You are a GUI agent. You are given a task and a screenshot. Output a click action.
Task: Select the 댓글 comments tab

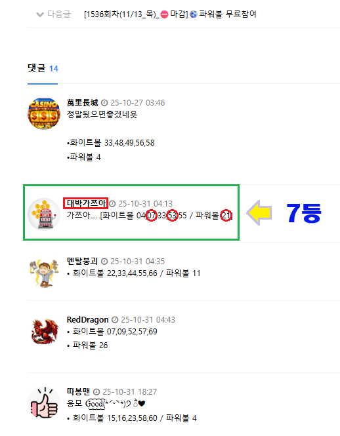point(37,68)
